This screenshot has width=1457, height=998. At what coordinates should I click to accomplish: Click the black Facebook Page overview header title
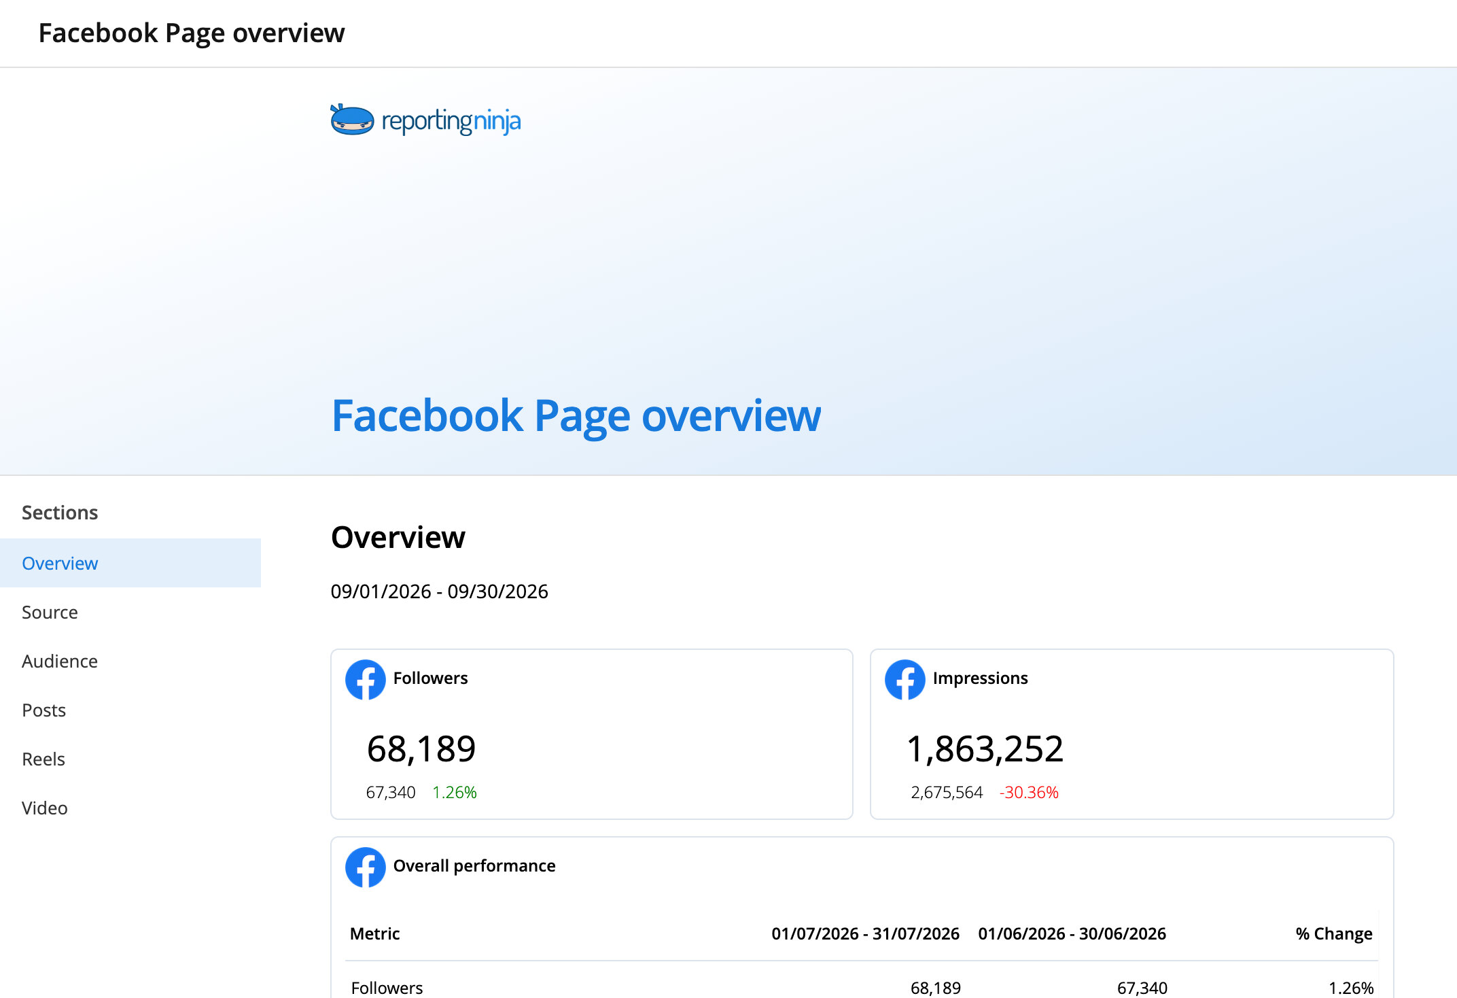(192, 33)
